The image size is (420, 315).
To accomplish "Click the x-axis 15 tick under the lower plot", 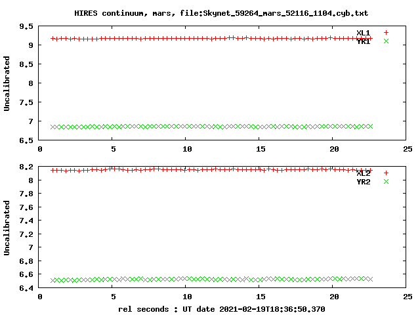I will click(x=261, y=297).
